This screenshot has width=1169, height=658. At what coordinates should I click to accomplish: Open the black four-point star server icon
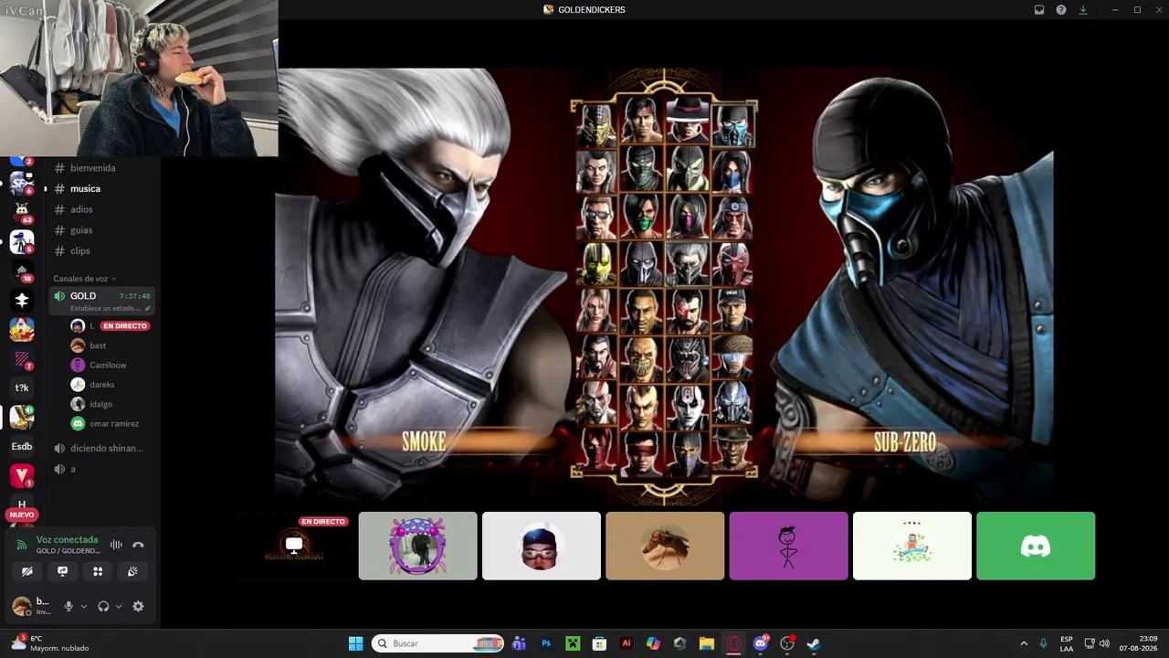[x=22, y=300]
